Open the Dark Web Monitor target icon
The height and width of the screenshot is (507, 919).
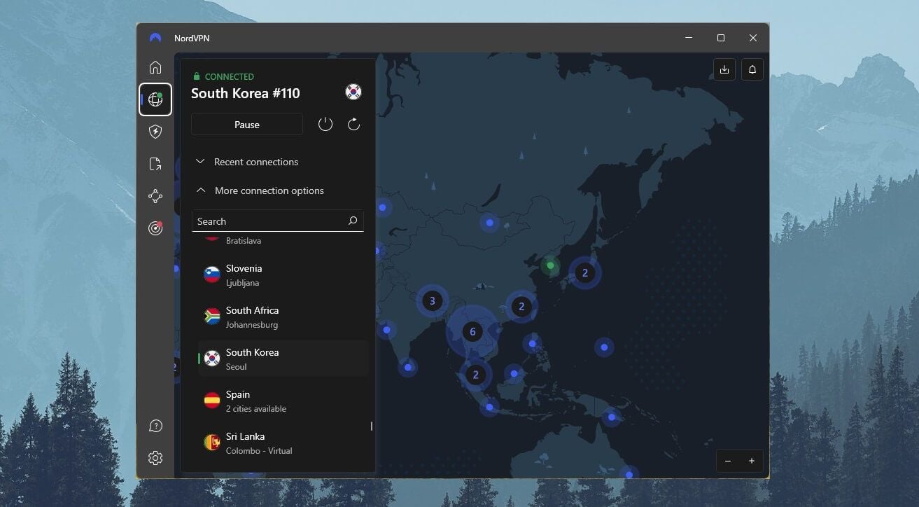(155, 228)
